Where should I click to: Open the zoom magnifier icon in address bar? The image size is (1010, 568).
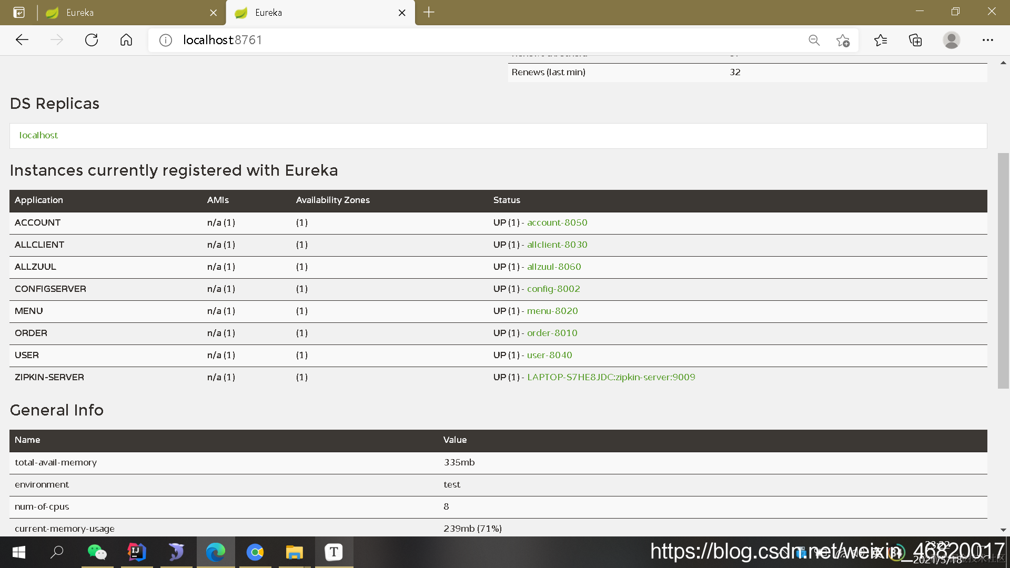pos(814,40)
